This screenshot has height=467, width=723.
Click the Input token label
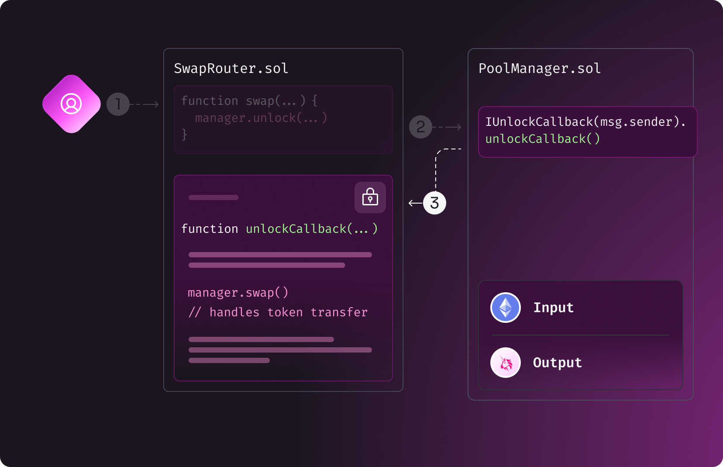[x=553, y=308]
